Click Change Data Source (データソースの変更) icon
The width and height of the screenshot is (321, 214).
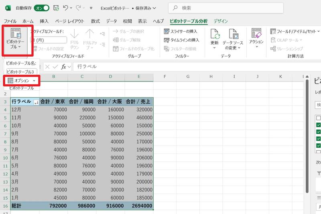[233, 34]
